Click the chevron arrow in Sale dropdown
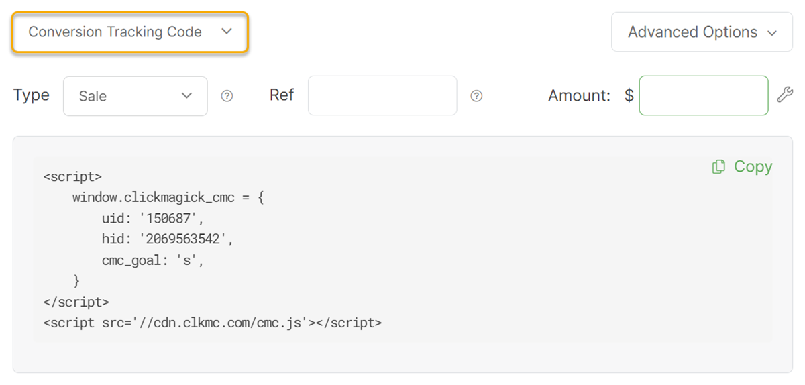The width and height of the screenshot is (805, 385). 186,96
